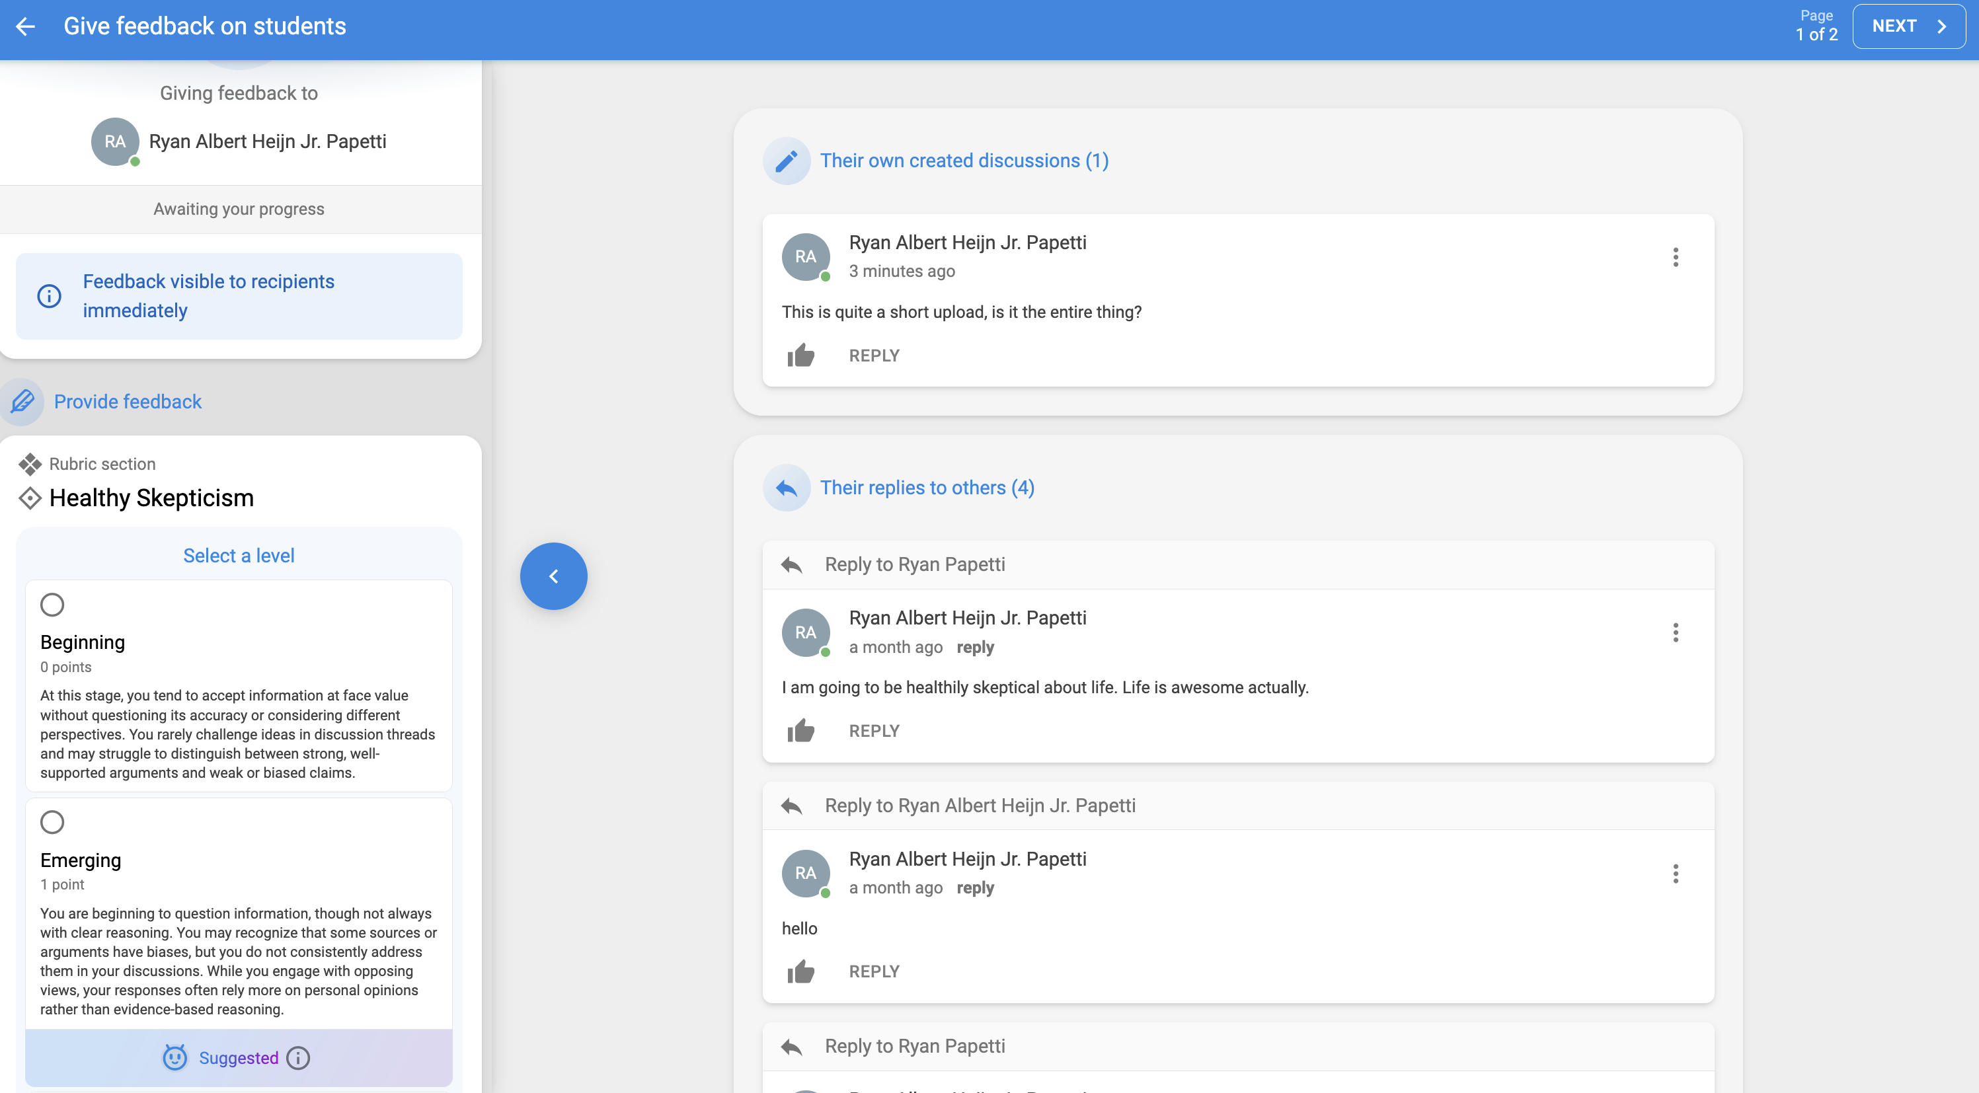1979x1093 pixels.
Task: Open options menu on the 'hello' reply
Action: (x=1676, y=874)
